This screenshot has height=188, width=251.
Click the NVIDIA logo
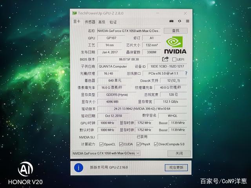click(x=175, y=45)
